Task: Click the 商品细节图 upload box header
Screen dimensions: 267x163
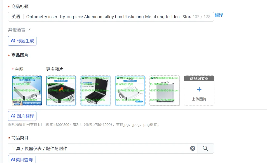Action: (x=199, y=78)
